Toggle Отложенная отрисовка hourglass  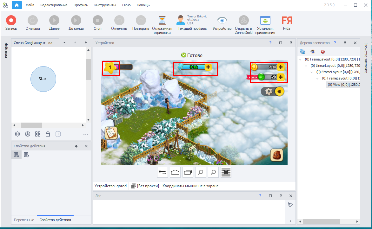point(162,20)
